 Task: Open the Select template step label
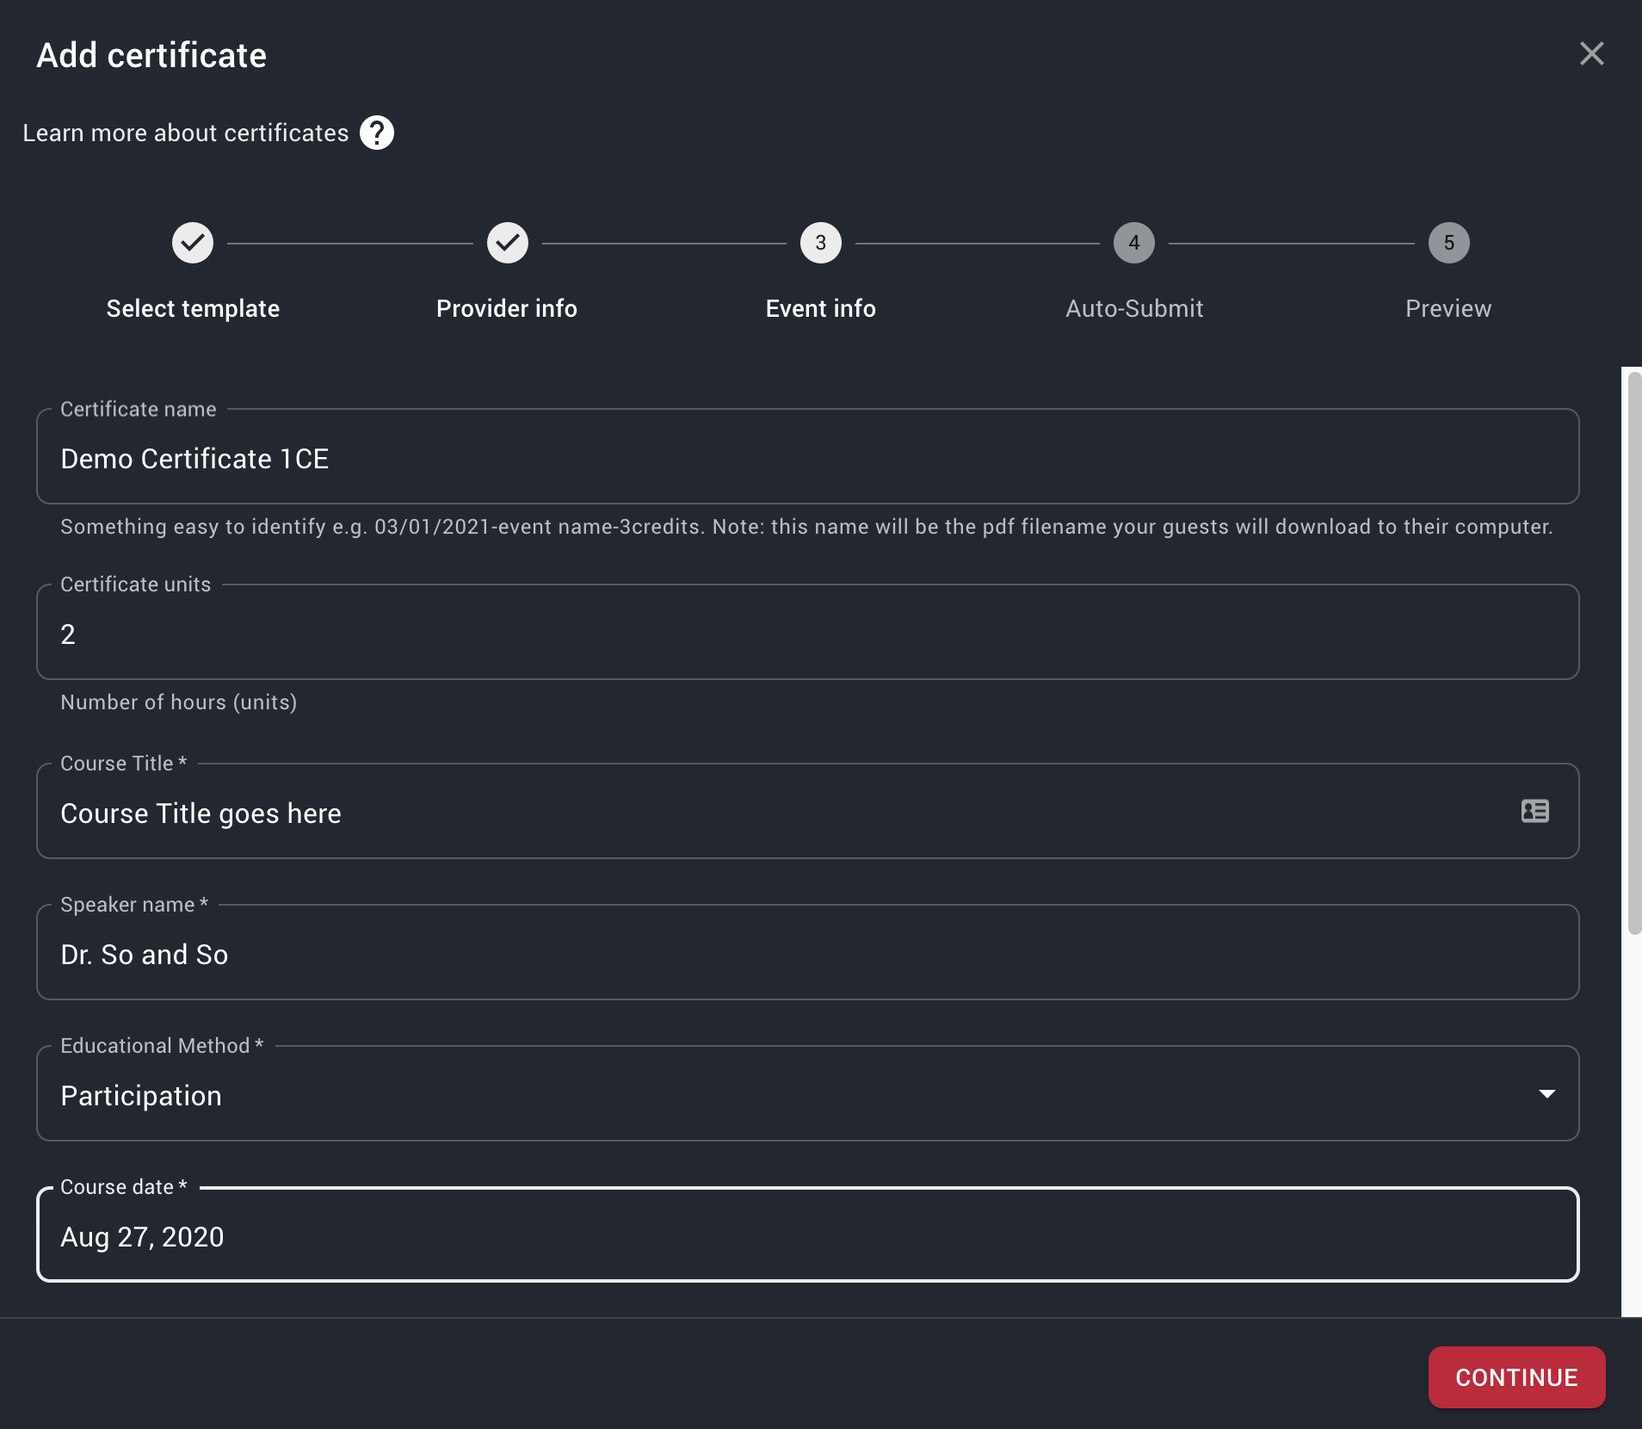click(193, 308)
